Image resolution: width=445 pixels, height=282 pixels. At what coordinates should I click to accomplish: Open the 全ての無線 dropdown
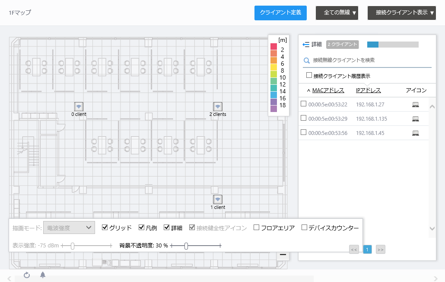pyautogui.click(x=337, y=13)
